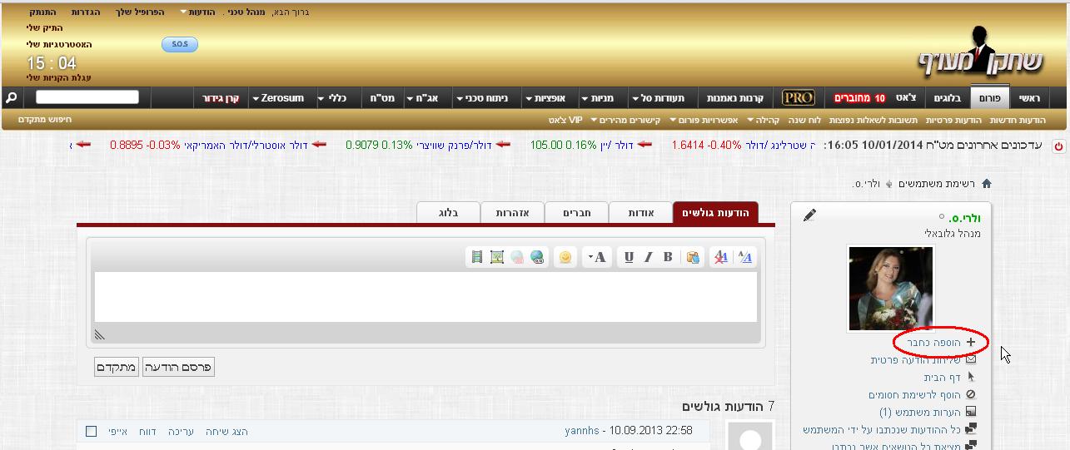
Task: Click the underline formatting icon
Action: pos(629,257)
